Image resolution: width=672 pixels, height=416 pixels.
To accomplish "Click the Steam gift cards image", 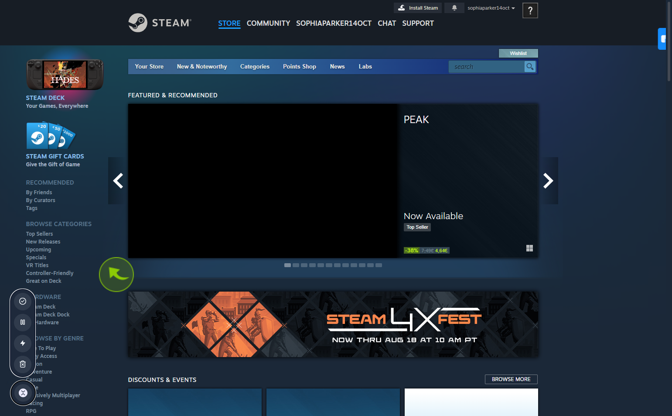I will coord(51,136).
